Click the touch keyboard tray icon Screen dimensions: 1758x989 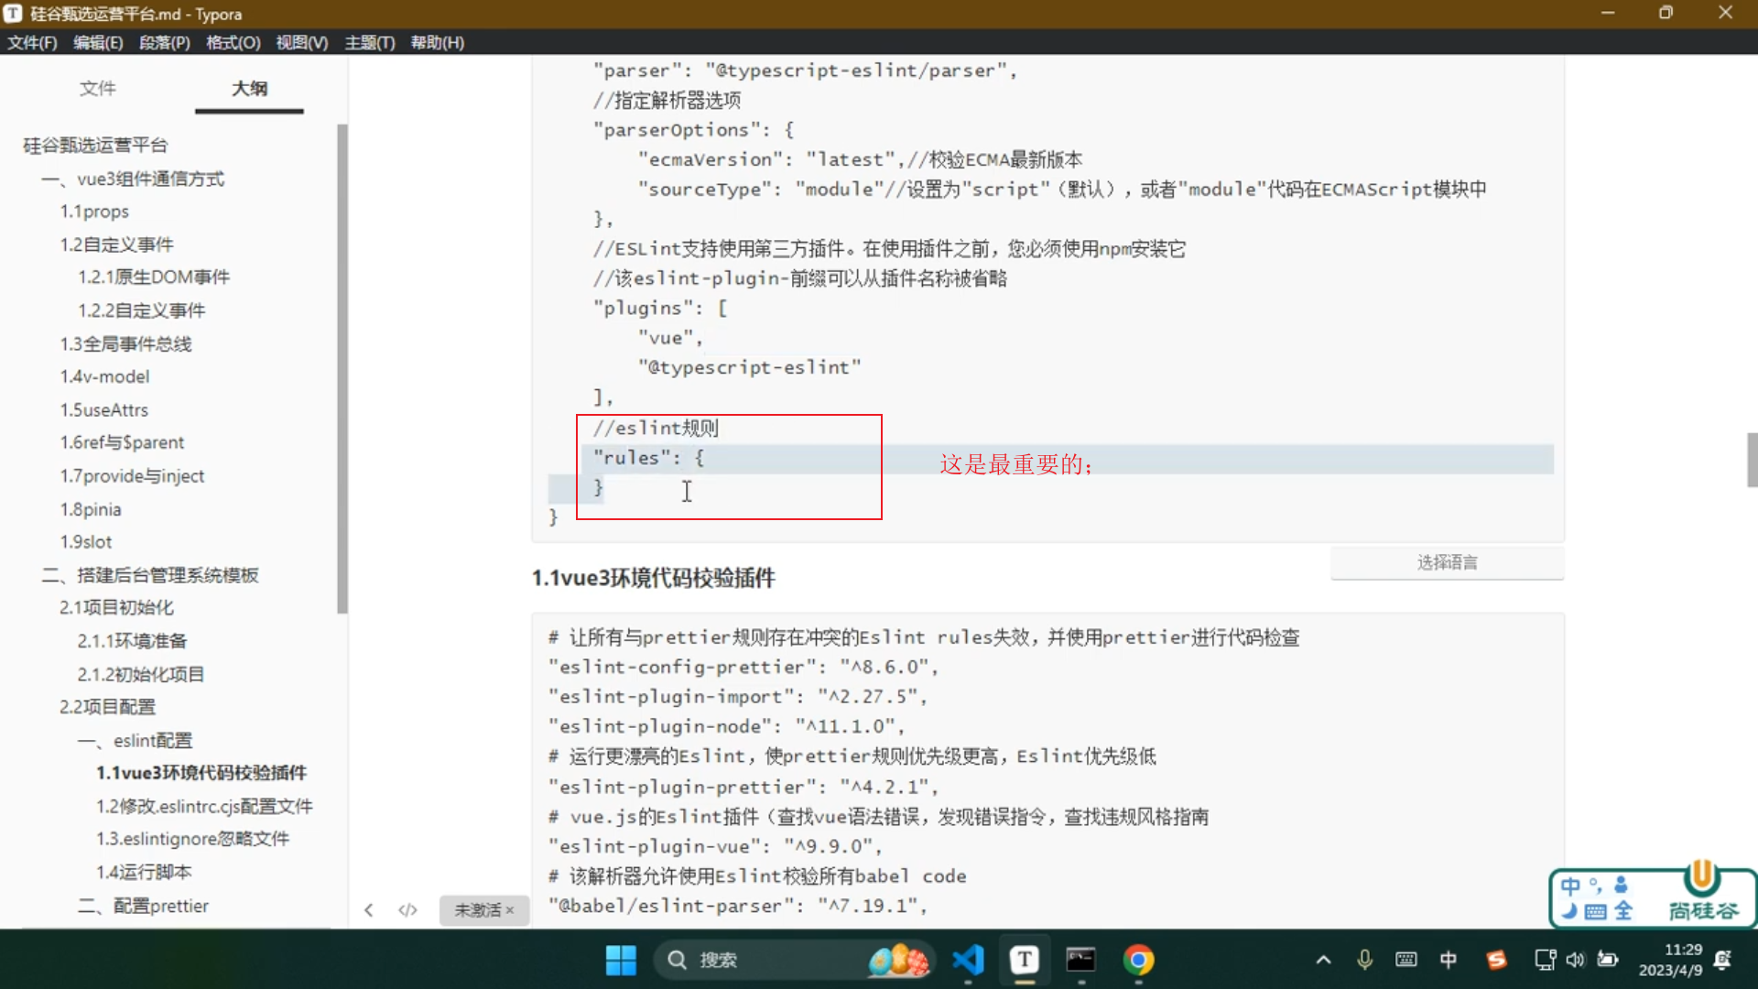click(1405, 960)
